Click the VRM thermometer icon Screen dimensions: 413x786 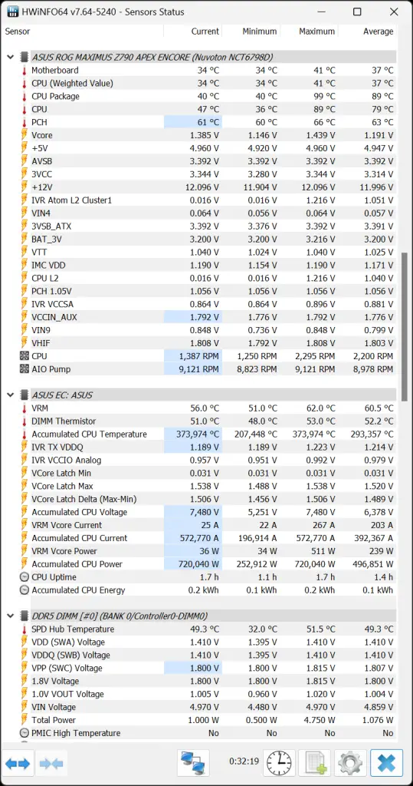(24, 408)
